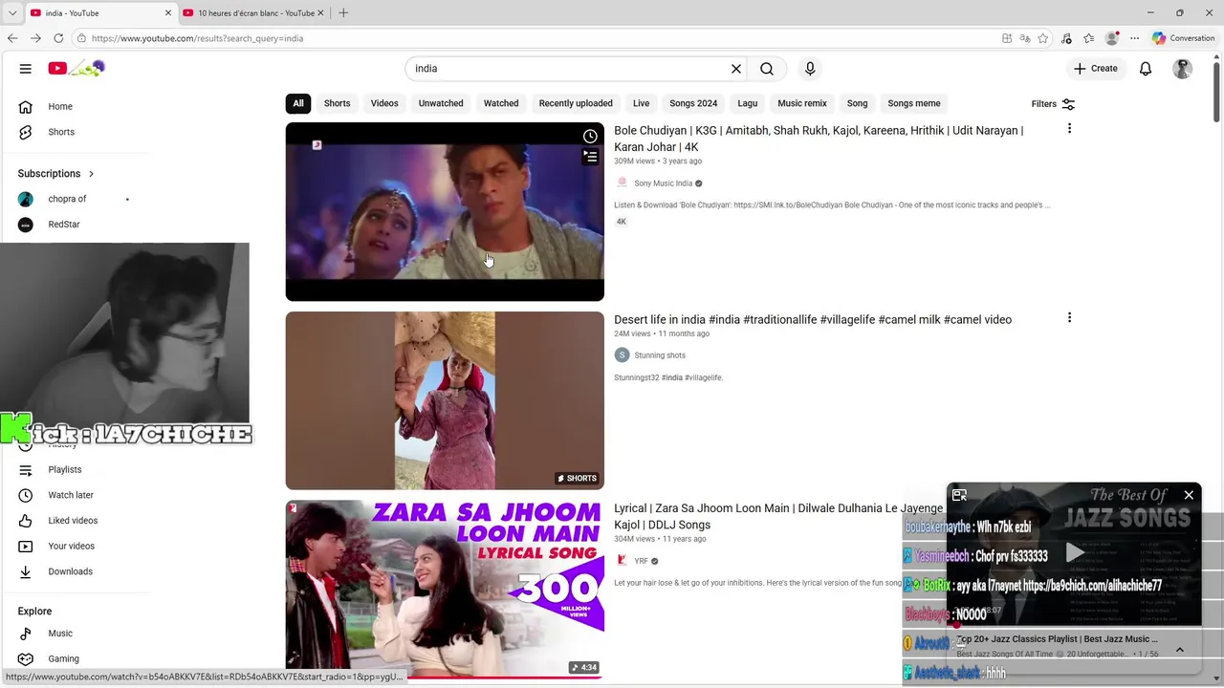This screenshot has width=1224, height=688.
Task: Open more actions for Desert life video
Action: (x=1069, y=317)
